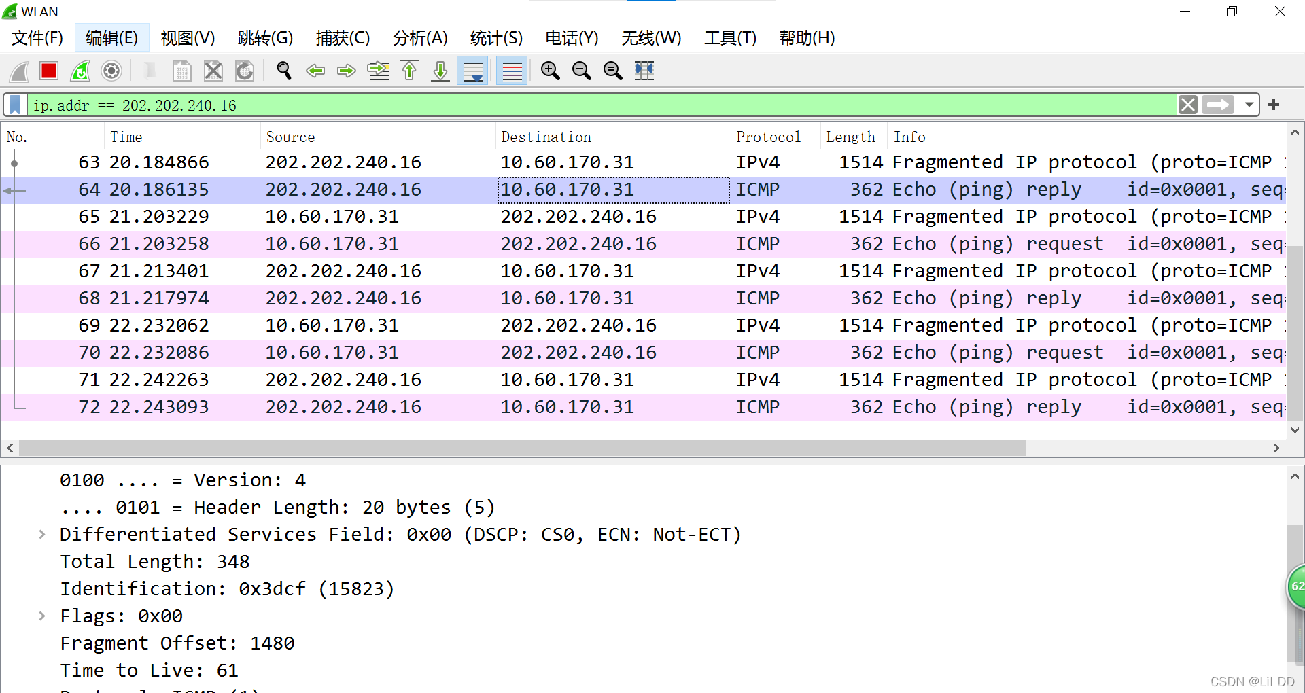Find a packet with the magnifier icon

pyautogui.click(x=284, y=71)
